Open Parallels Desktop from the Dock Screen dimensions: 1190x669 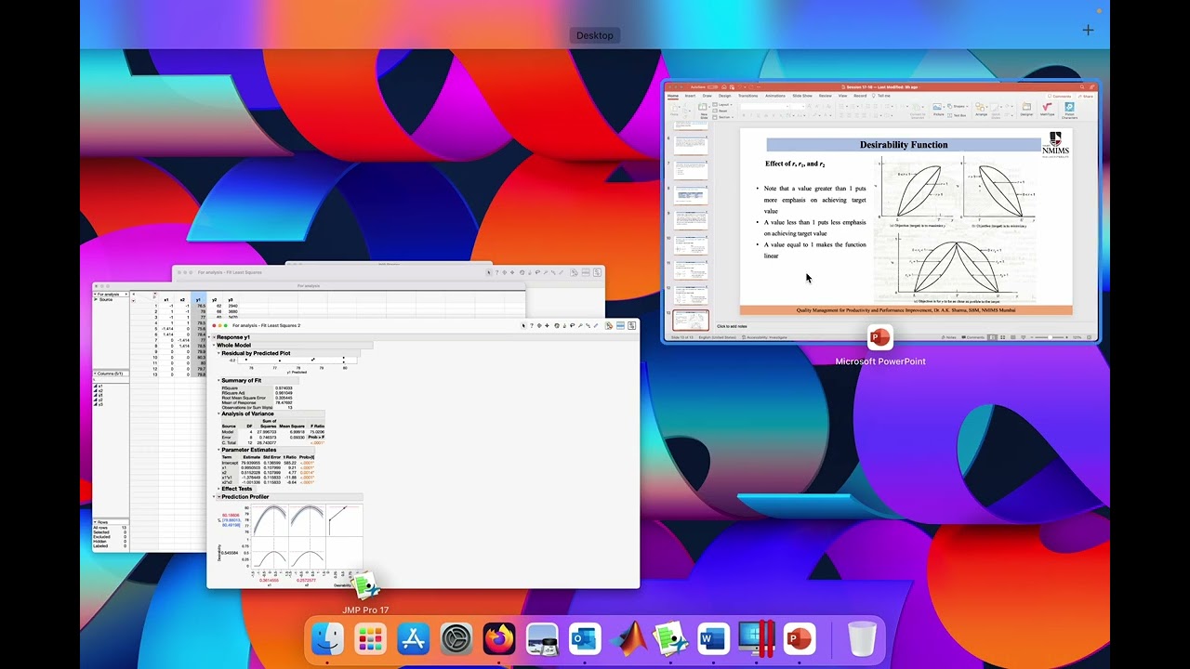coord(756,639)
